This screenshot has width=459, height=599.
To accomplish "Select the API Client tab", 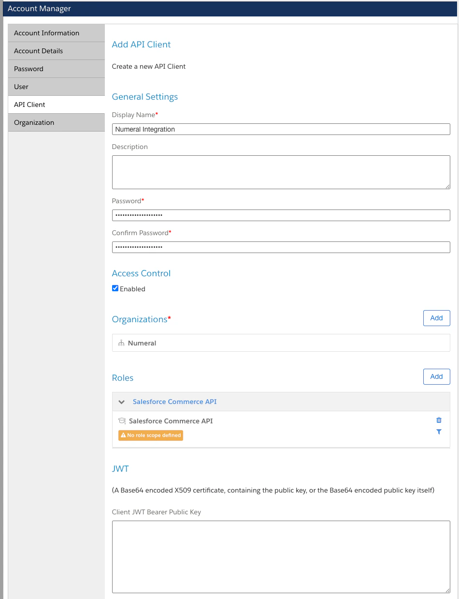I will (57, 105).
